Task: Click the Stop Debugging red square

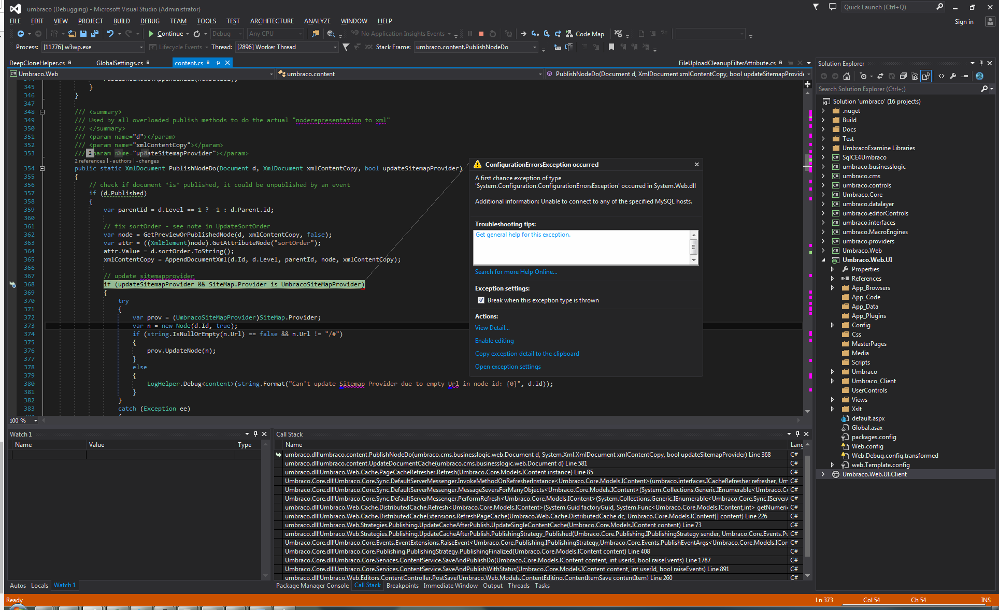Action: 481,34
